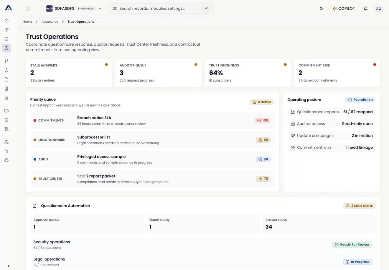Open the git-branch icon in sidebar
389x270 pixels.
click(x=6, y=61)
